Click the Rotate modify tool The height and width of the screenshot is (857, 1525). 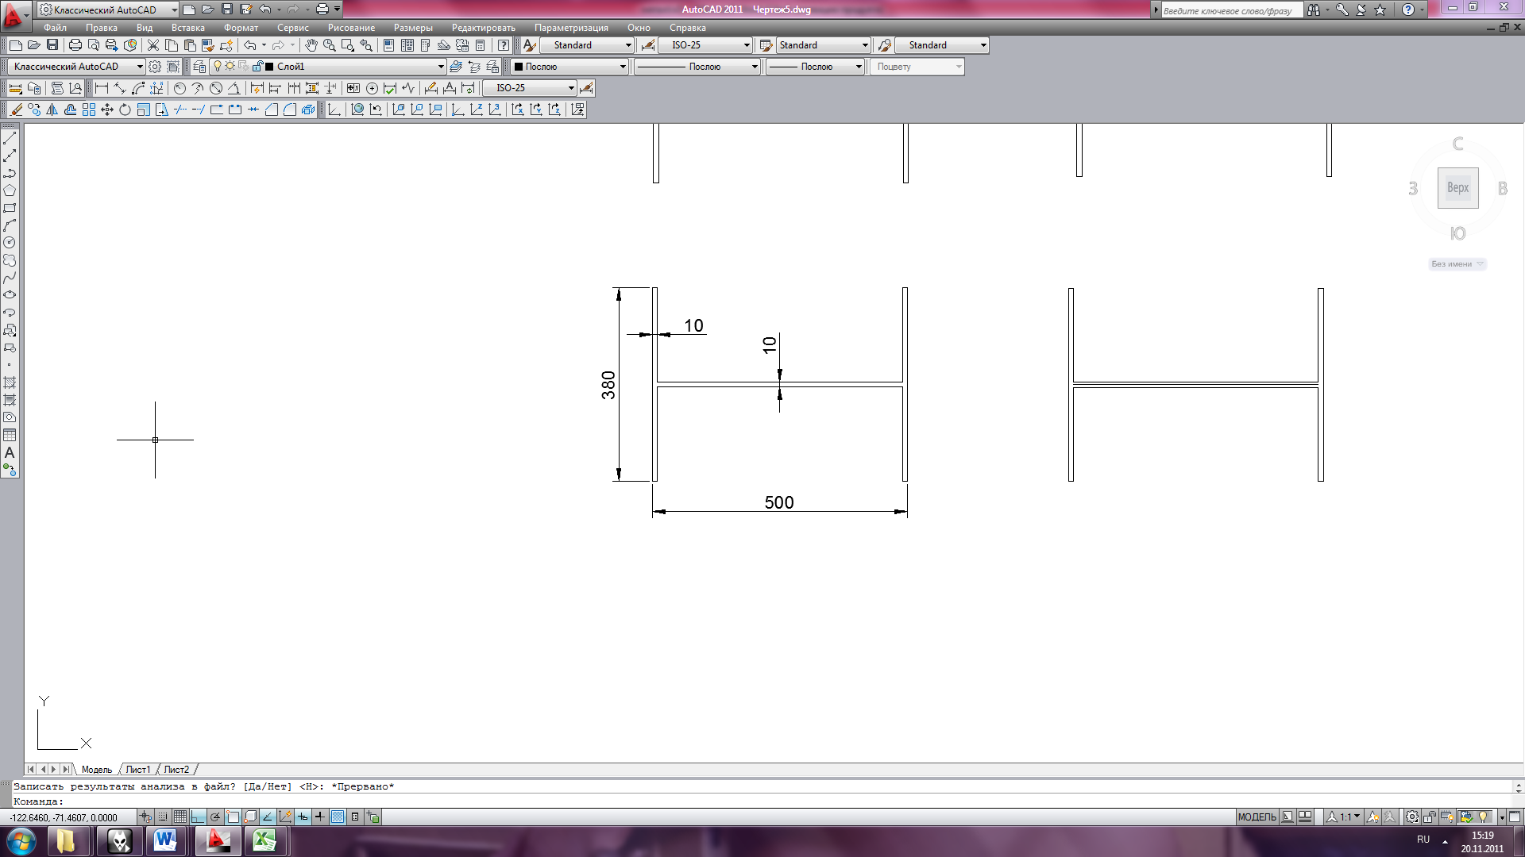coord(125,110)
